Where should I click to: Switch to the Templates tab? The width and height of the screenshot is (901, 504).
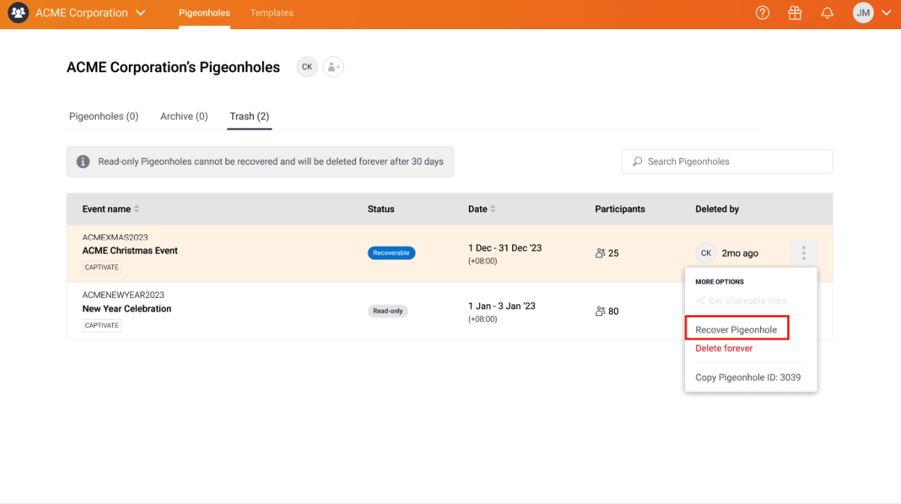click(x=272, y=13)
